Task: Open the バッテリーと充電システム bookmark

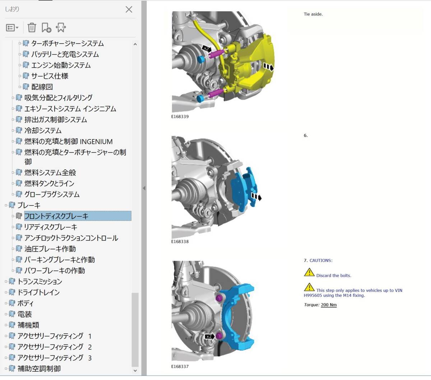Action: [x=65, y=54]
